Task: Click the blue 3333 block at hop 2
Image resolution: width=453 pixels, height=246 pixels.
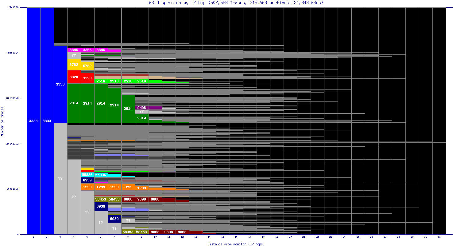Action: (x=47, y=121)
